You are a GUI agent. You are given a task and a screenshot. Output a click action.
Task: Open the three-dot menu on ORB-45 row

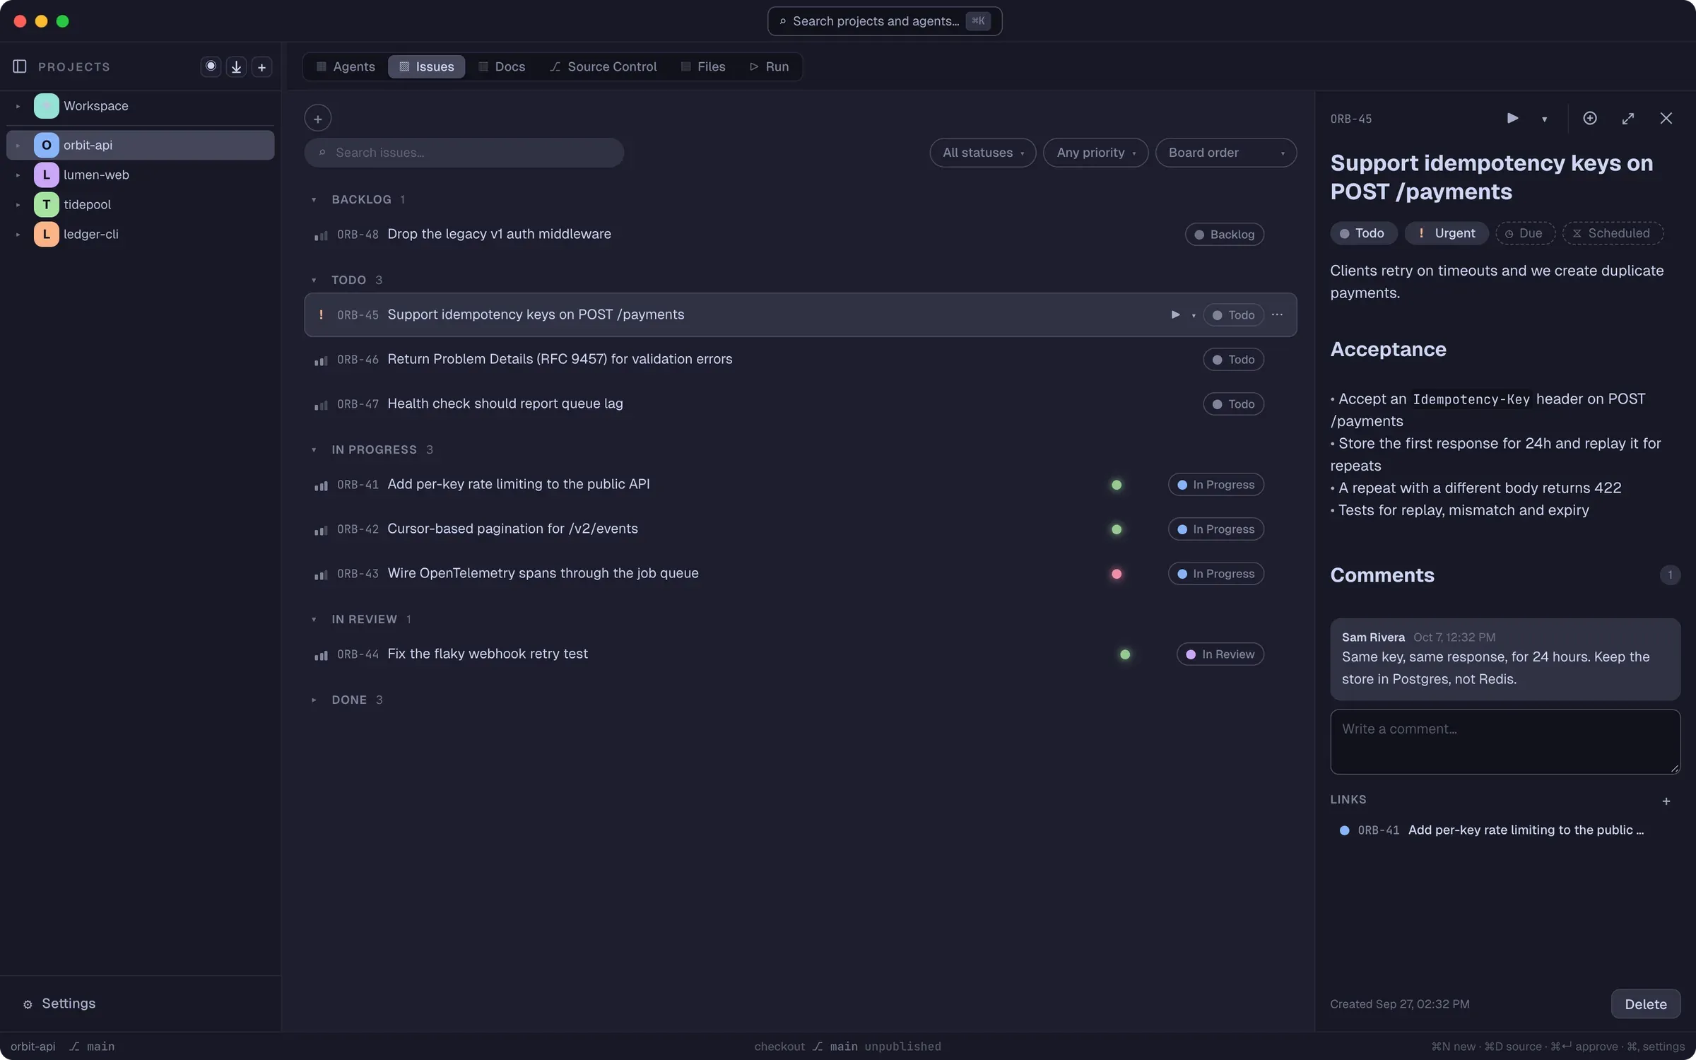1277,314
